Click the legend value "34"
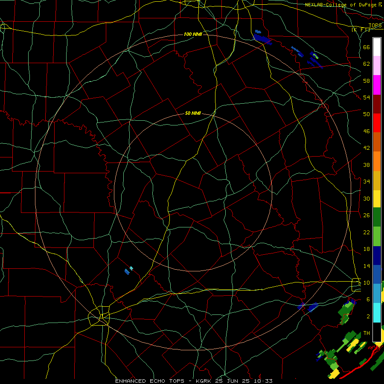 pos(367,181)
